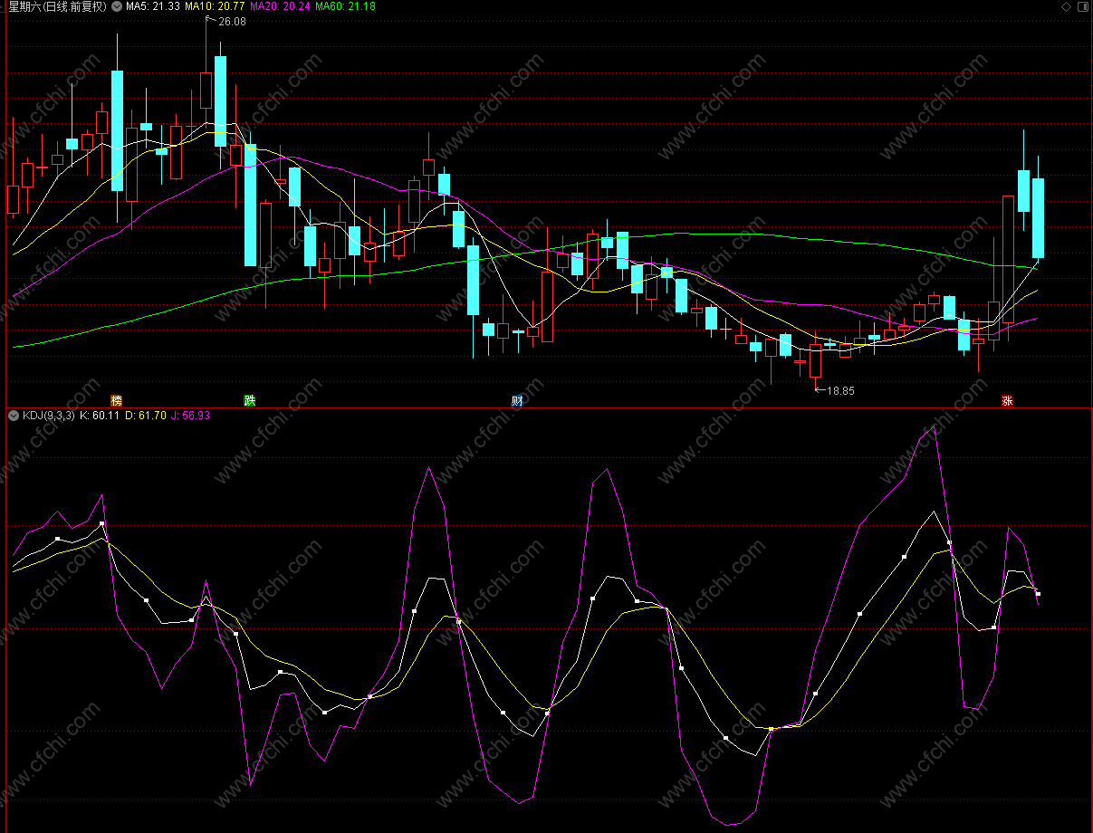Click the red 涨 event marker icon
The height and width of the screenshot is (833, 1093).
tap(1007, 400)
